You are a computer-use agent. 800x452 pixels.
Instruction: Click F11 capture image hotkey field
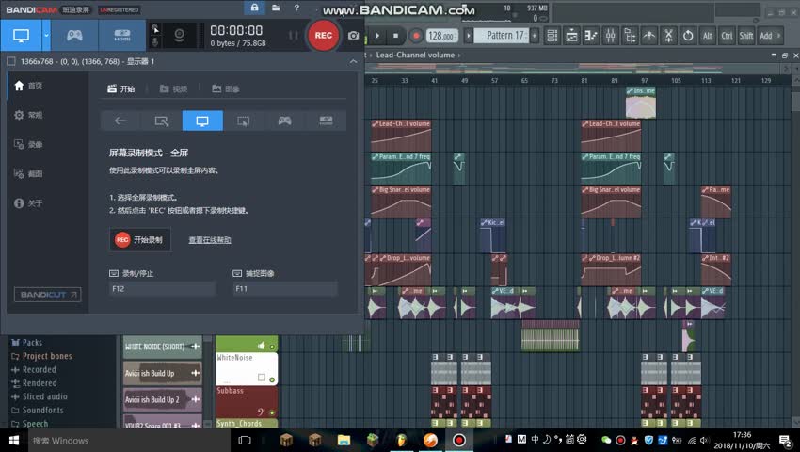[285, 288]
